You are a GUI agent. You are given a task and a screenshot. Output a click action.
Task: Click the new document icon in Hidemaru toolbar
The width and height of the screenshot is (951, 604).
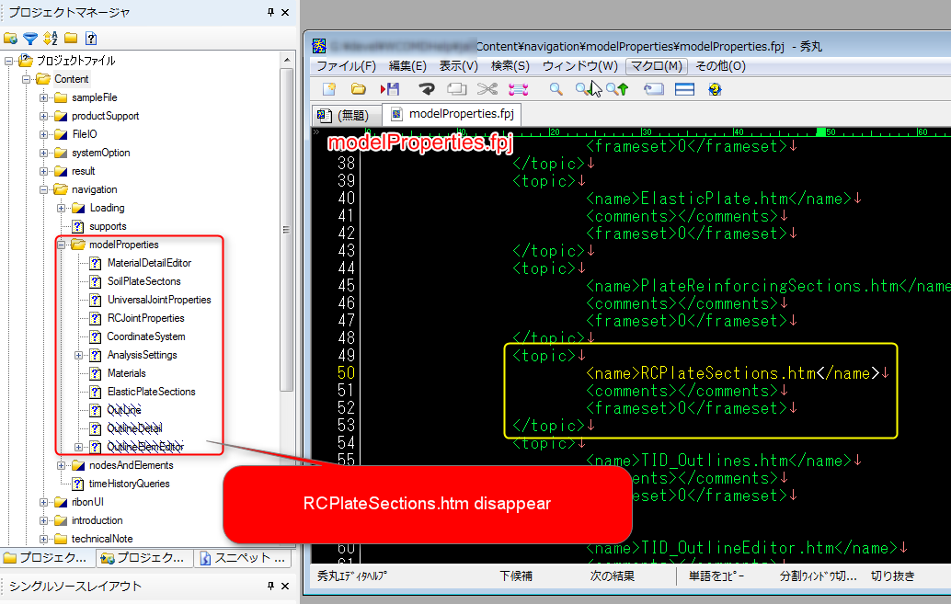(x=329, y=89)
